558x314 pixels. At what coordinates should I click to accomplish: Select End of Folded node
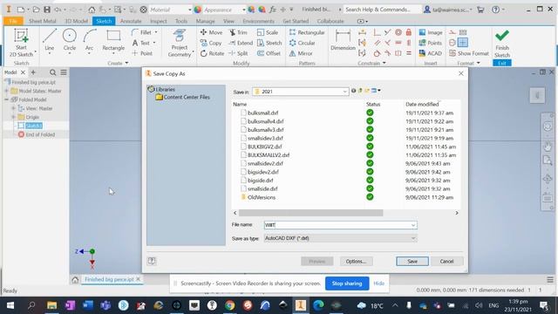click(40, 134)
